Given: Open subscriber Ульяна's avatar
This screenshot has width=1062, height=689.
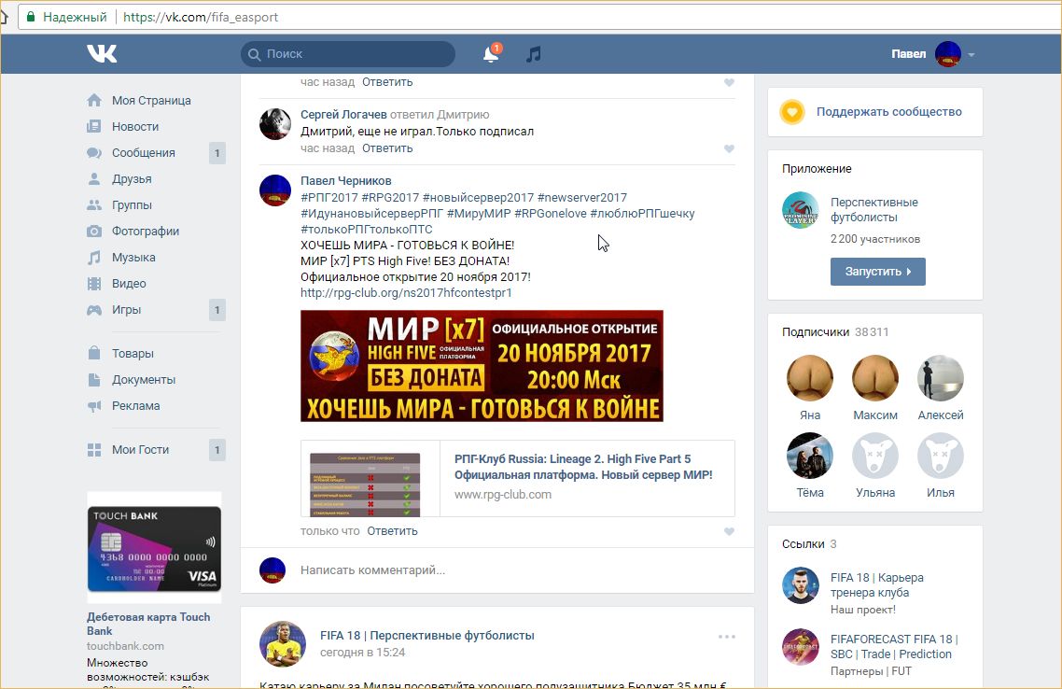Looking at the screenshot, I should point(875,456).
